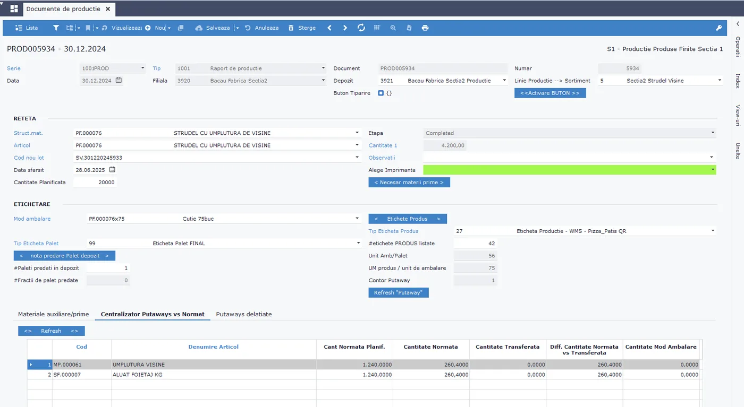This screenshot has height=407, width=744.
Task: Click the printer icon
Action: [425, 28]
